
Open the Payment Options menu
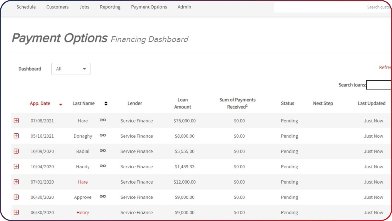[x=149, y=7]
